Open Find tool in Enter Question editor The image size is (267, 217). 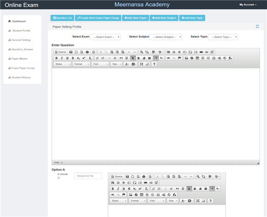(141, 52)
